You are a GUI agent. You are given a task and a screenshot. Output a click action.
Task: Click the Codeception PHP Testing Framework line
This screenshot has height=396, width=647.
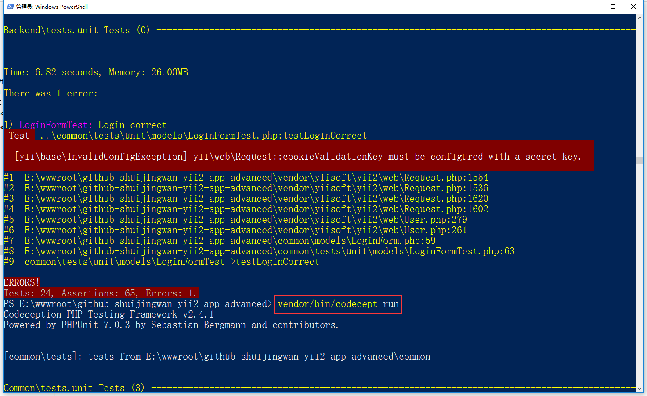click(x=108, y=314)
